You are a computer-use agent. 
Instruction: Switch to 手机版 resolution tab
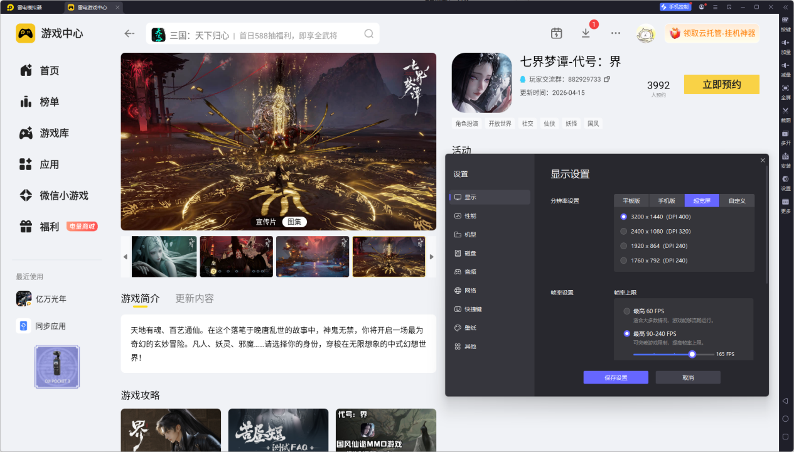pyautogui.click(x=667, y=201)
